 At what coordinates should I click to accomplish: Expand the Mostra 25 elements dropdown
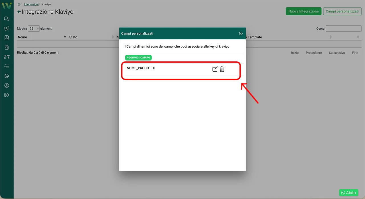[x=34, y=29]
